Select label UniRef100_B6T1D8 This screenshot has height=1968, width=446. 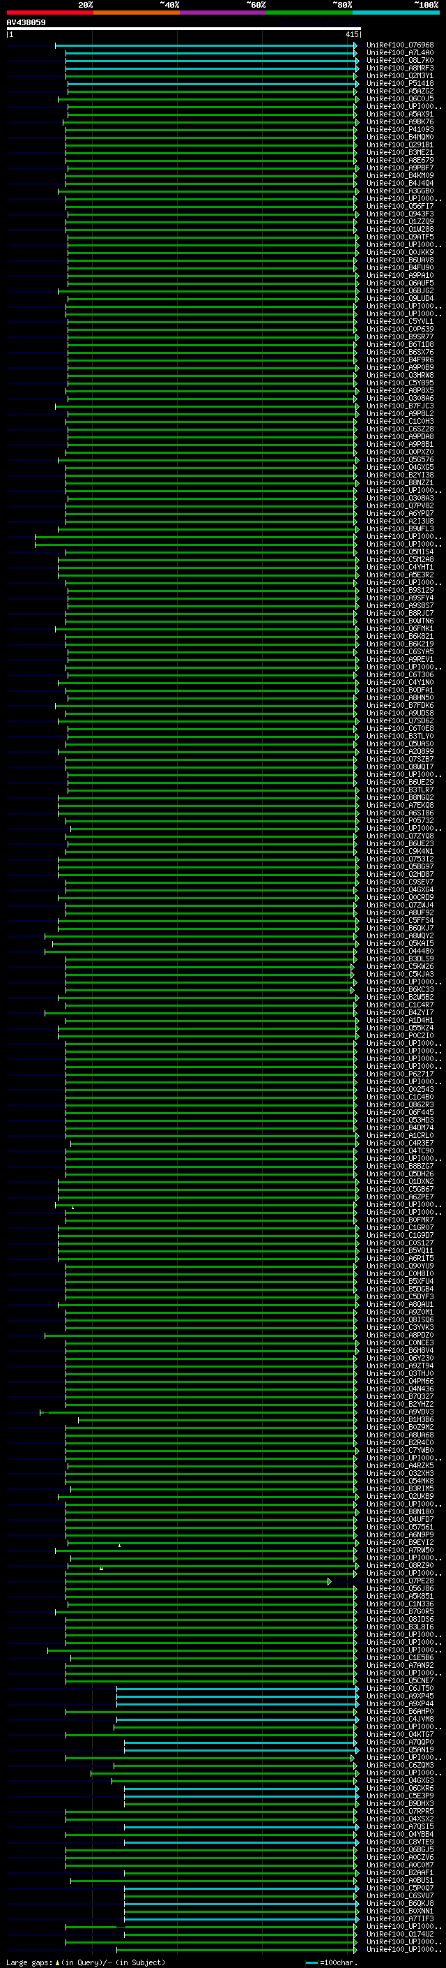point(399,345)
